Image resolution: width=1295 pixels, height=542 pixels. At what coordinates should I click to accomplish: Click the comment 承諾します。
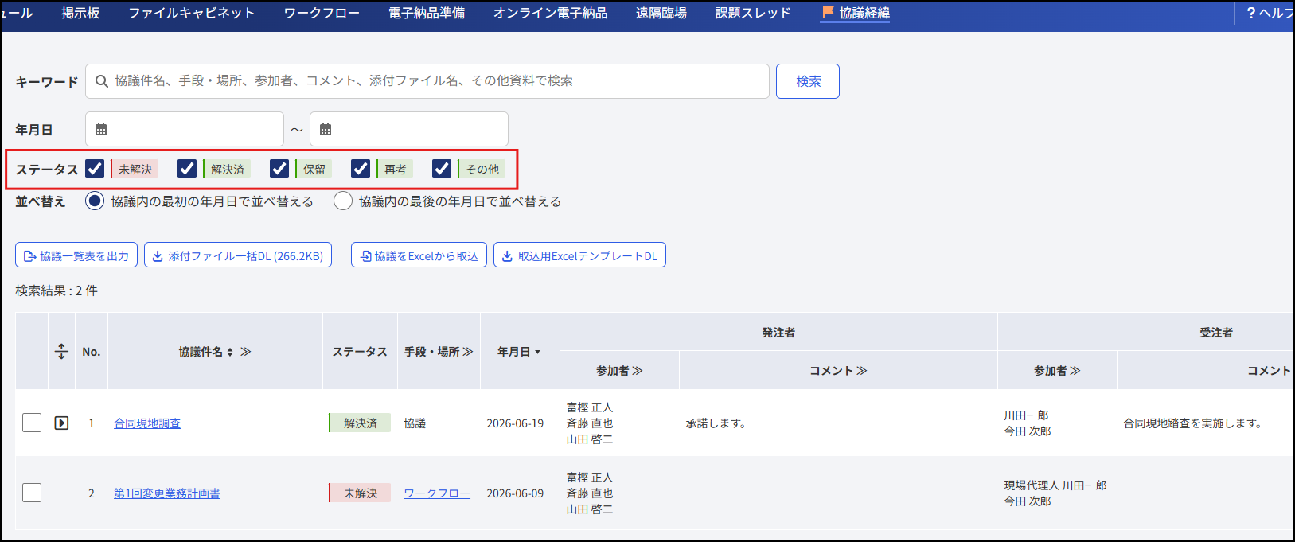point(716,423)
